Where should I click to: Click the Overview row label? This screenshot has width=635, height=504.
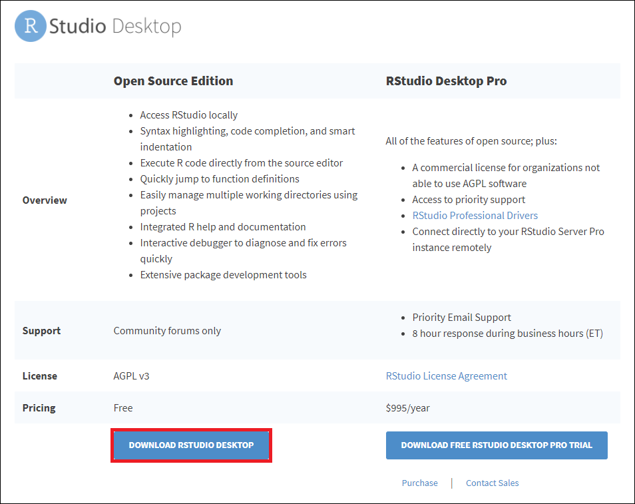tap(45, 200)
